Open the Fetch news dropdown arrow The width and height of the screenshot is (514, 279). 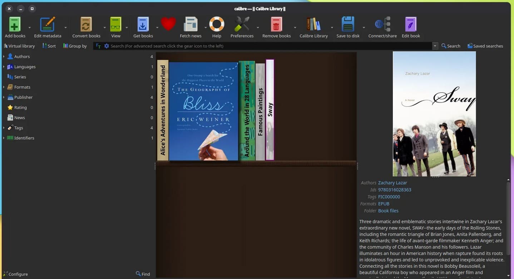pyautogui.click(x=206, y=27)
